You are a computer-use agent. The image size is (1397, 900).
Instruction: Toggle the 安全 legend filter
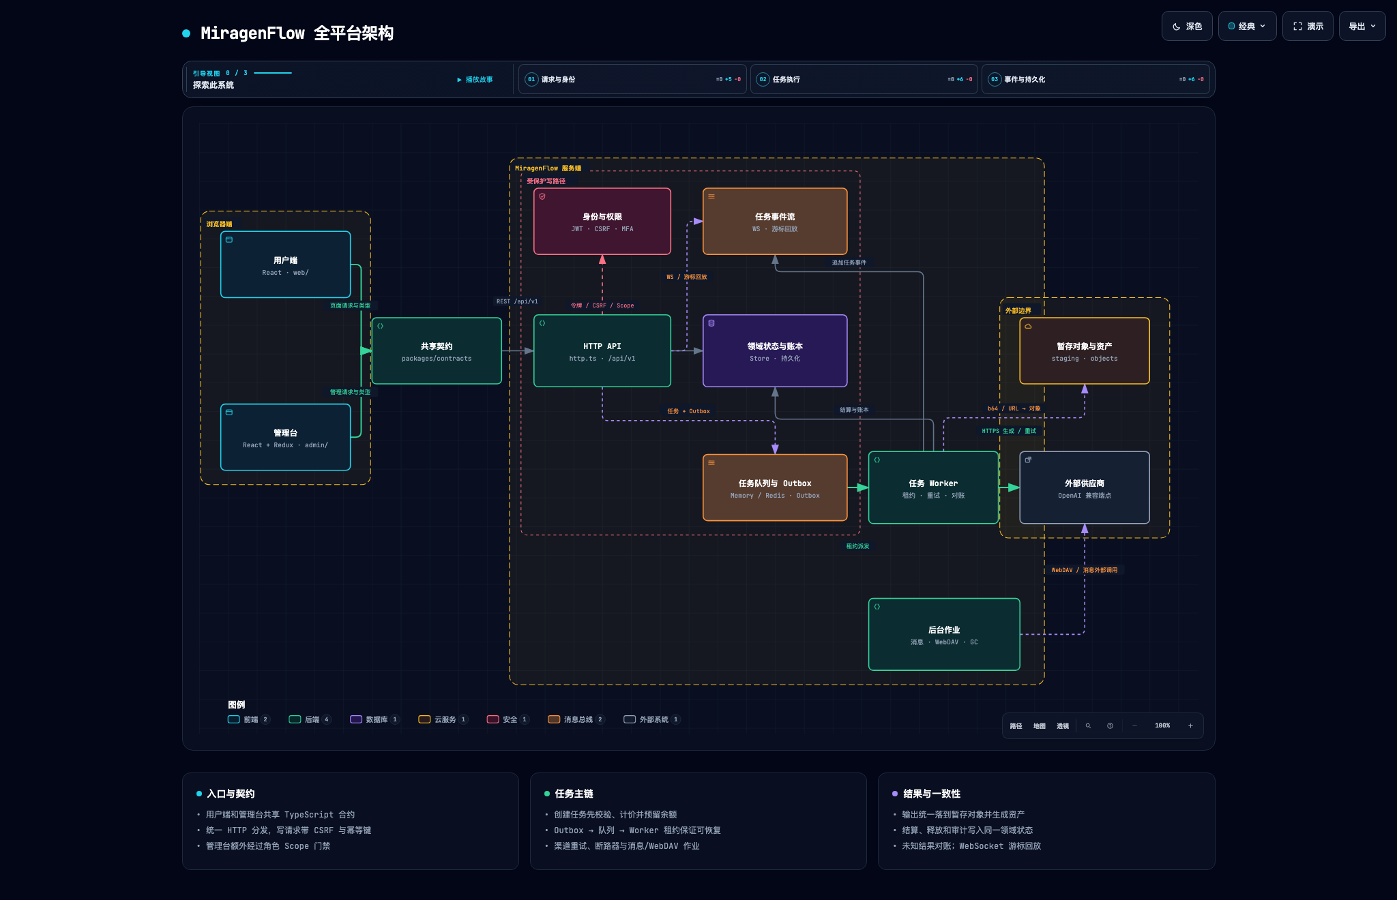pos(508,719)
